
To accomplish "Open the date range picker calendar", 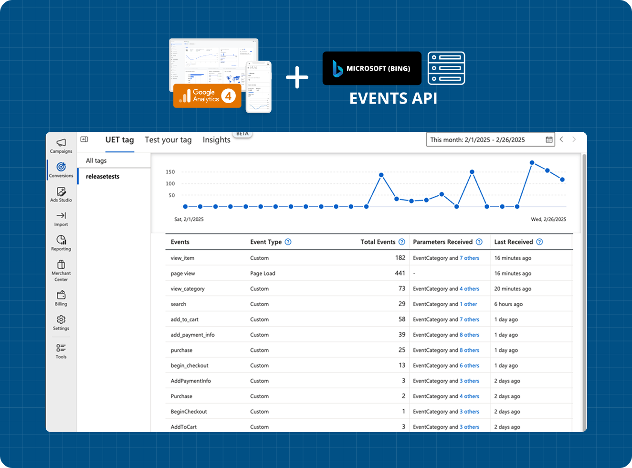I will [x=547, y=139].
